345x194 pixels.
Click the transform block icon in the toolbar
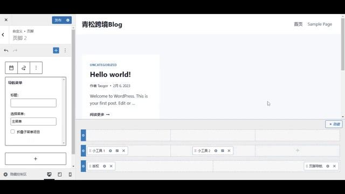[24, 68]
